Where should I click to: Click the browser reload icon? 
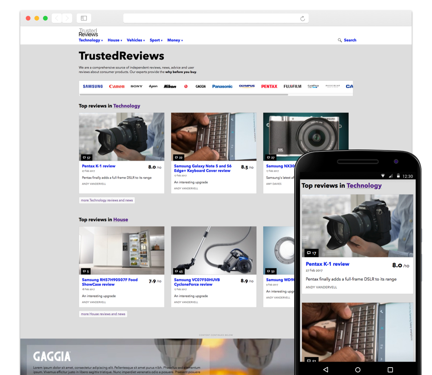point(302,19)
